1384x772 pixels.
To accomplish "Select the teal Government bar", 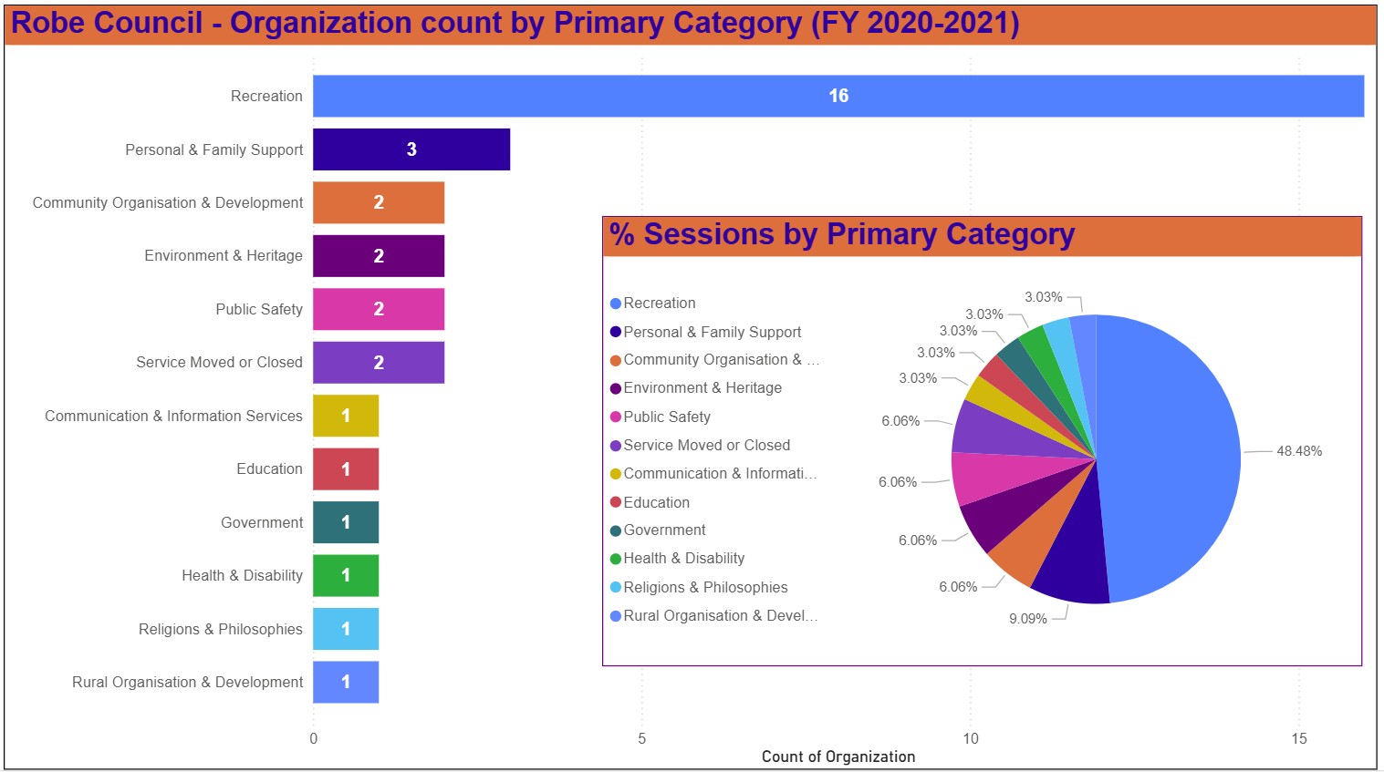I will point(345,522).
